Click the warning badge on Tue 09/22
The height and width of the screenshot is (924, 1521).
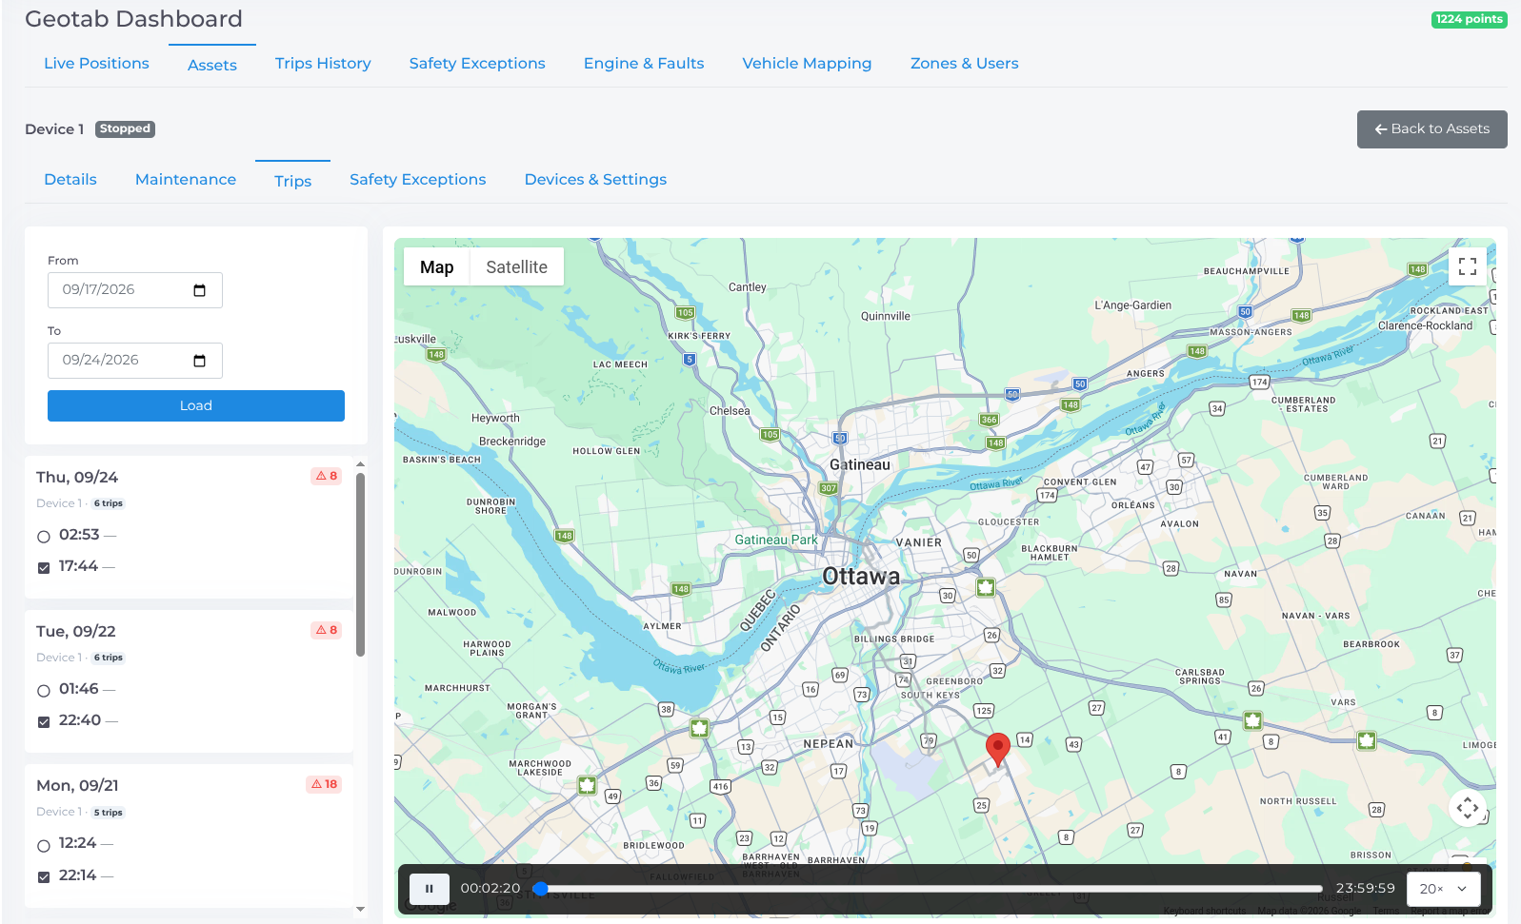click(327, 630)
